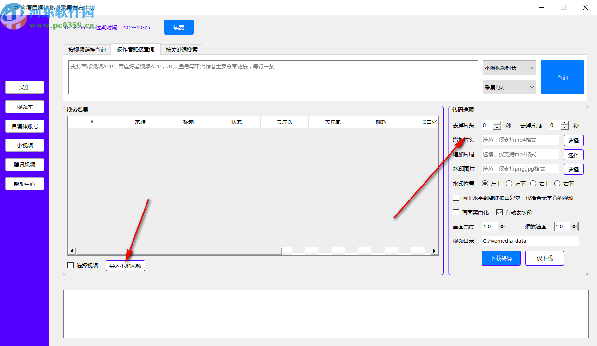Expand the 采集1页 page count dropdown
This screenshot has width=597, height=346.
tap(509, 87)
